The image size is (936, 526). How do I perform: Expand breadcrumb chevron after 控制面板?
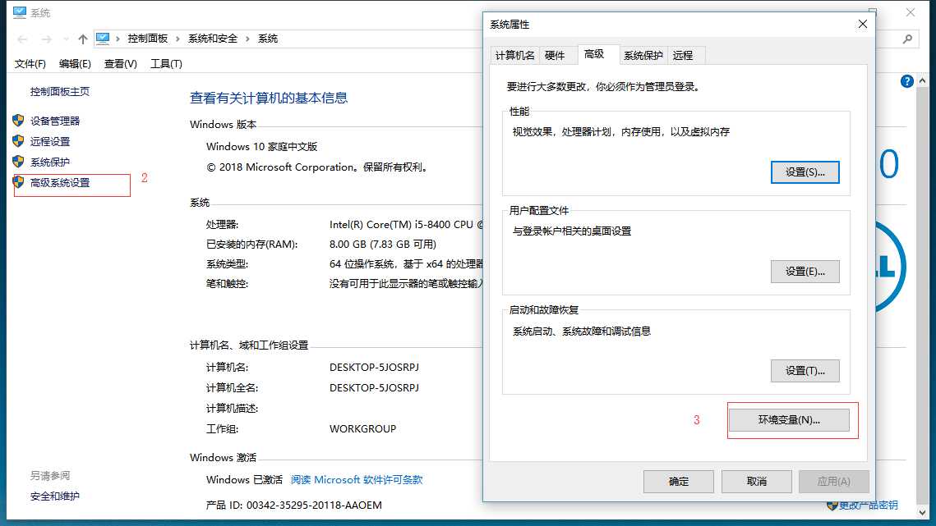click(x=178, y=39)
